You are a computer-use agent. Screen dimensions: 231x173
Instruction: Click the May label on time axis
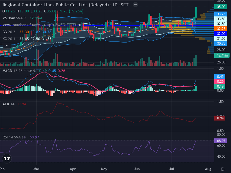pyautogui.click(x=104, y=169)
